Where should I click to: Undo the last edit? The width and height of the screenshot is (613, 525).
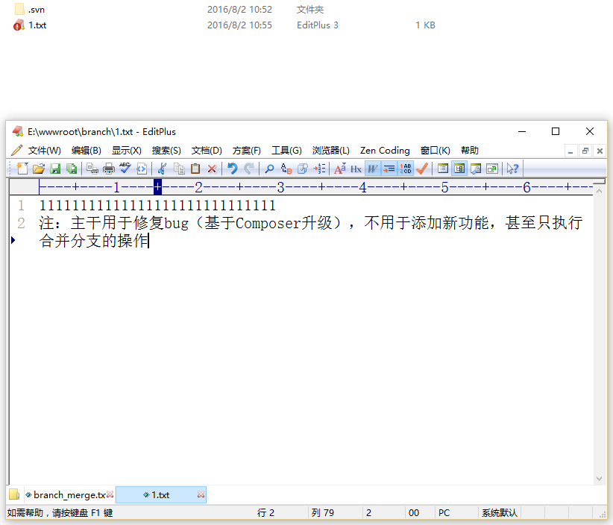click(x=232, y=169)
